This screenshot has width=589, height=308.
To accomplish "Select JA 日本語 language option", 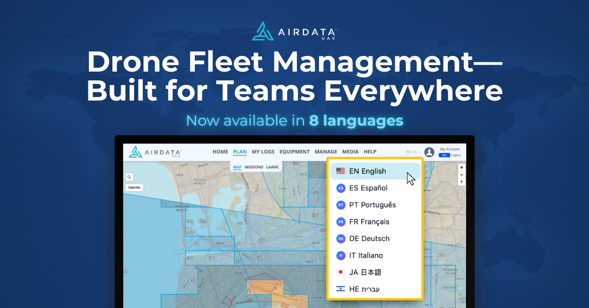I will (x=366, y=272).
